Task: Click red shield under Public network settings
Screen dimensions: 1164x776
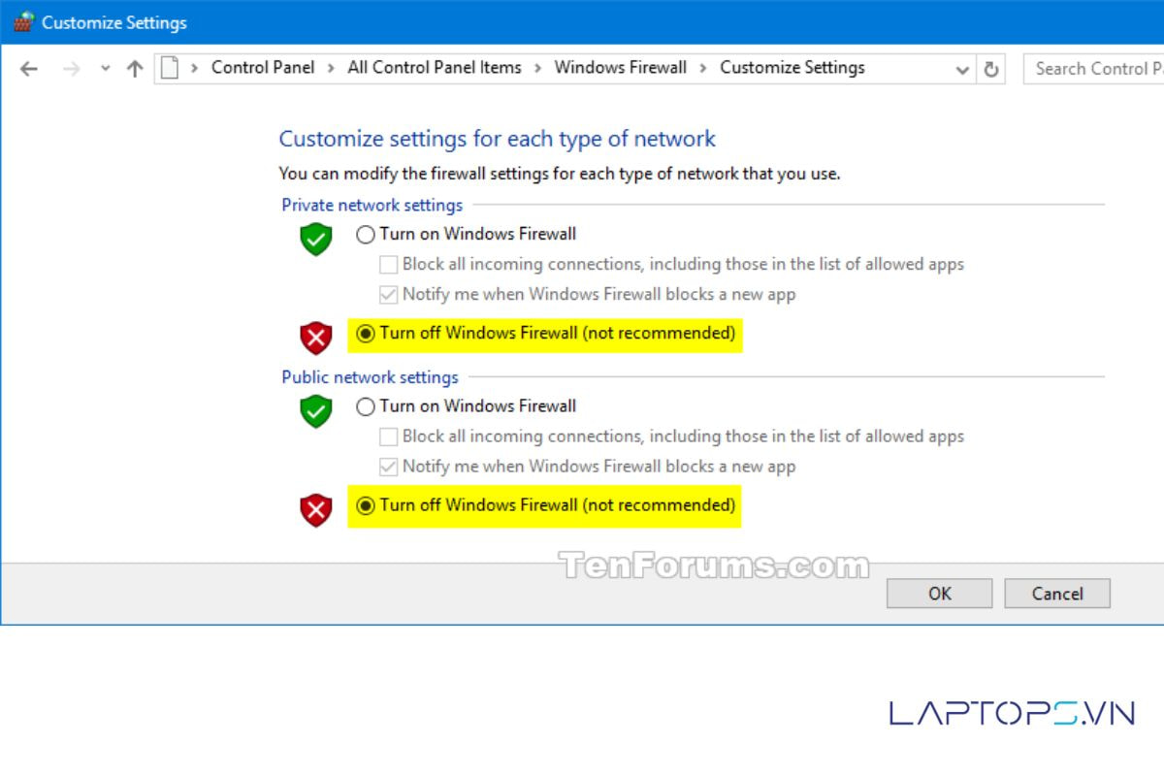Action: coord(315,509)
